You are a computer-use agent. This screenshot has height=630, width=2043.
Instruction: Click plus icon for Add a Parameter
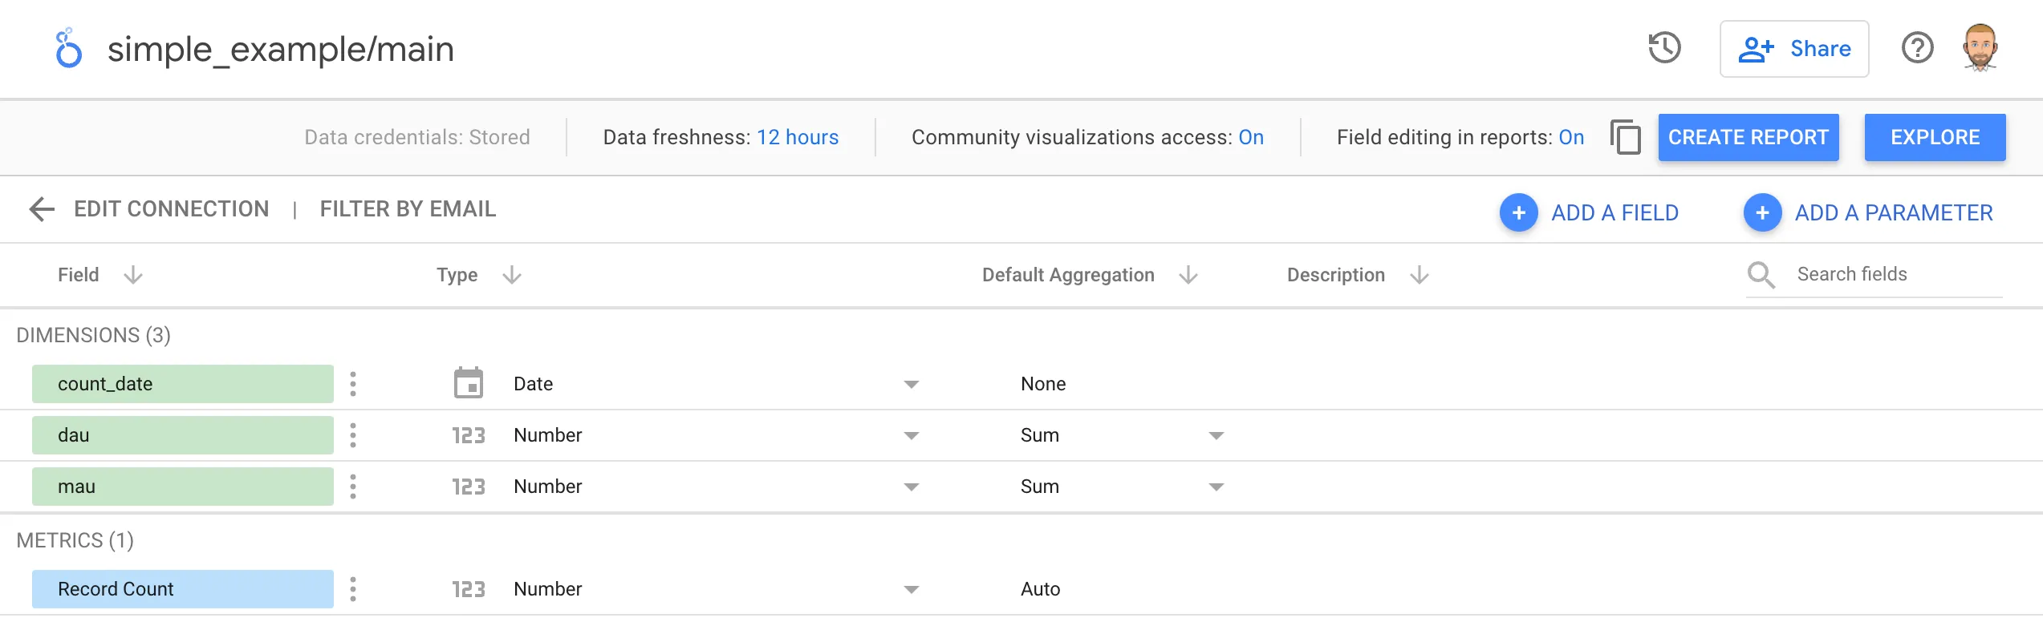coord(1762,212)
